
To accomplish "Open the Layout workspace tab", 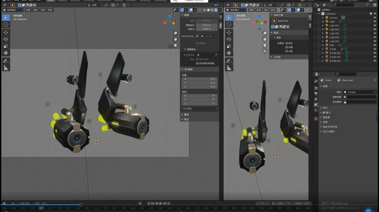I will pos(51,1).
